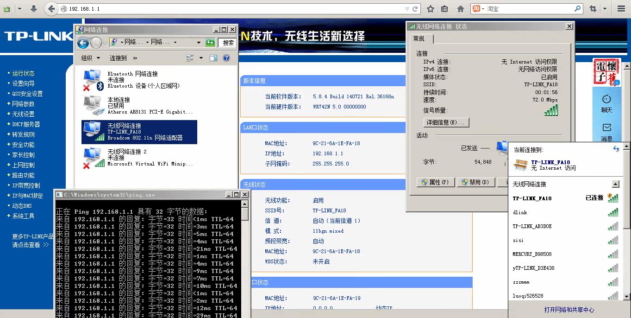Open the bookmarks list icon
Image resolution: width=631 pixels, height=318 pixels.
(x=444, y=9)
